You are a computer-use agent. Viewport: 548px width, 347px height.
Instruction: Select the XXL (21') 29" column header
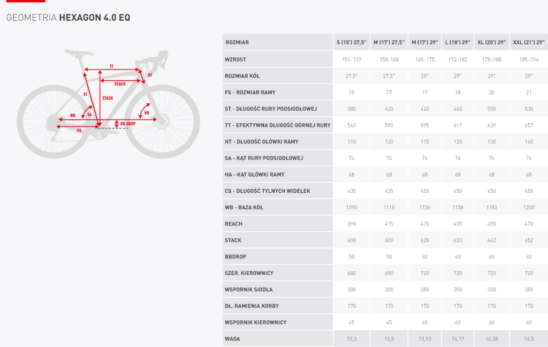(529, 42)
